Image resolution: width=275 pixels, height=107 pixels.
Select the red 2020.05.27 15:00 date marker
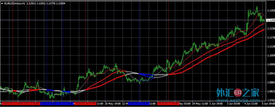tap(168, 104)
